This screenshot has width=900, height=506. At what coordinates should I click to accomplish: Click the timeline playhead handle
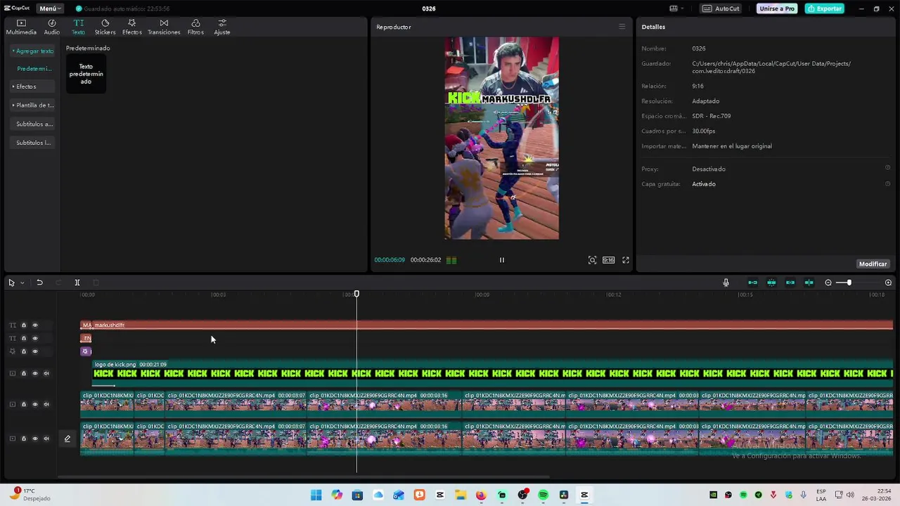point(356,294)
